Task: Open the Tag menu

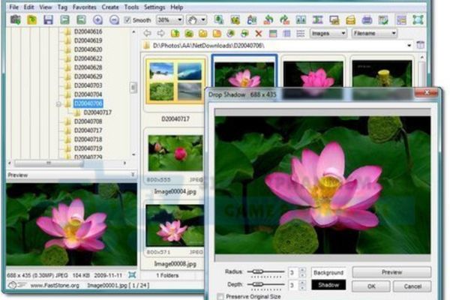Action: (62, 7)
